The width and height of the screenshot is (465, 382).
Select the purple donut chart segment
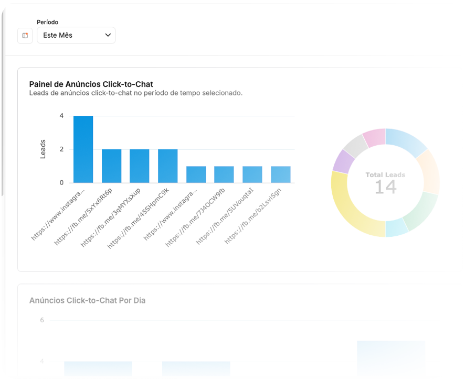[341, 160]
